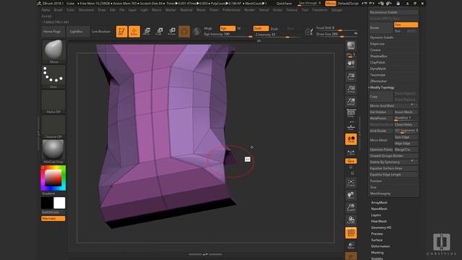The image size is (462, 260).
Task: Open the Brush menu
Action: click(58, 9)
